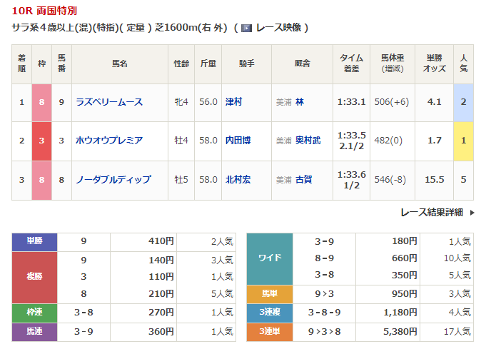The height and width of the screenshot is (349, 486).
Task: Click the 3連単 payout label
Action: (x=269, y=330)
